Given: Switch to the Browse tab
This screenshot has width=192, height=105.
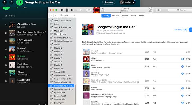Looking at the screenshot, I should tap(125, 16).
